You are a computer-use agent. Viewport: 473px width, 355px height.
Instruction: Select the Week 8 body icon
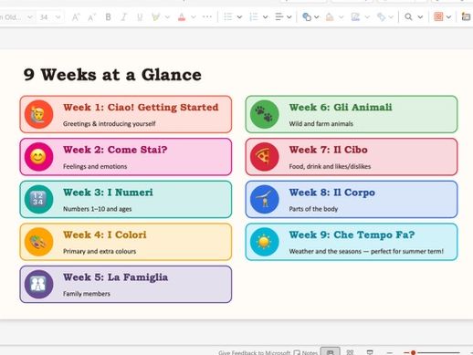[264, 199]
